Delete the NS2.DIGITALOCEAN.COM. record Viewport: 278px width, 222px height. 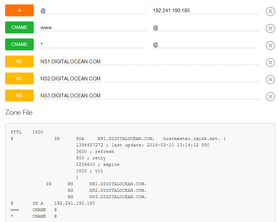(270, 80)
